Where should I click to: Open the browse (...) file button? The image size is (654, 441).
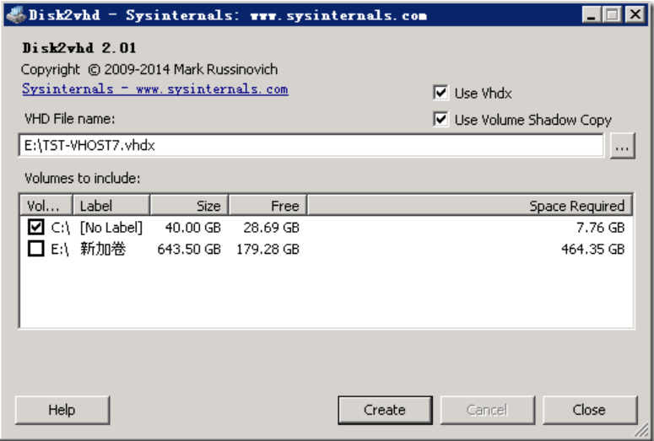click(x=622, y=146)
